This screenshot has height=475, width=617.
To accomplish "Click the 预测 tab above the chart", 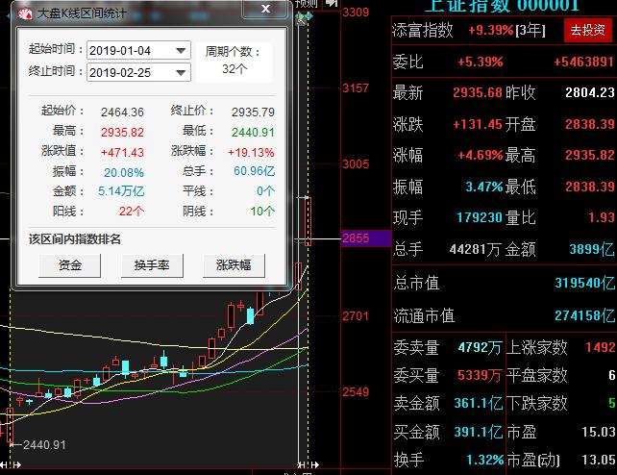I will tap(306, 4).
